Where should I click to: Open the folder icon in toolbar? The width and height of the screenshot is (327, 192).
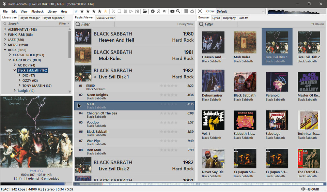[x=145, y=11]
